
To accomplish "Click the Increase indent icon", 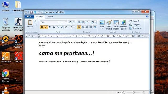I will tap(83, 22).
